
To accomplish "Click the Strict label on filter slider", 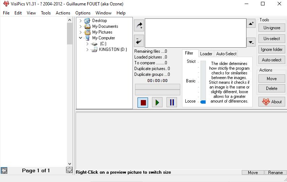I will point(191,61).
